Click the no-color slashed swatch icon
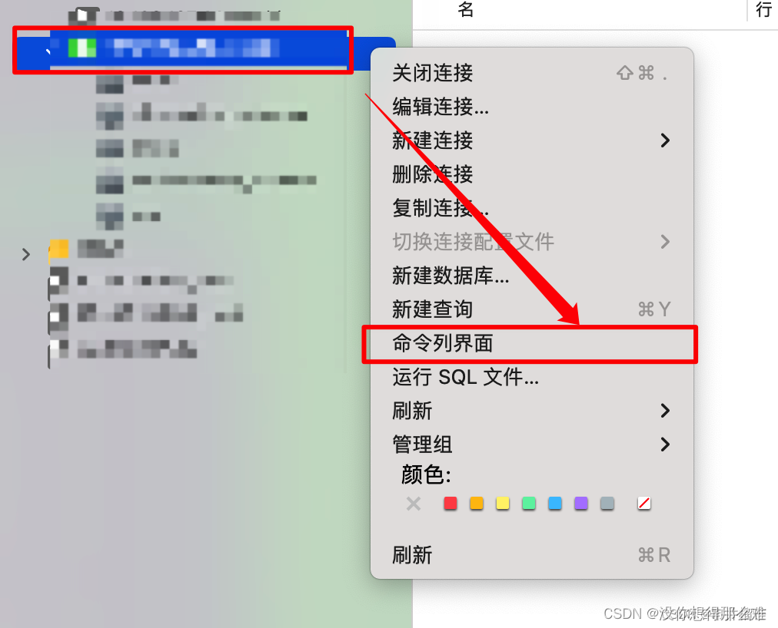Viewport: 778px width, 628px height. [x=644, y=504]
